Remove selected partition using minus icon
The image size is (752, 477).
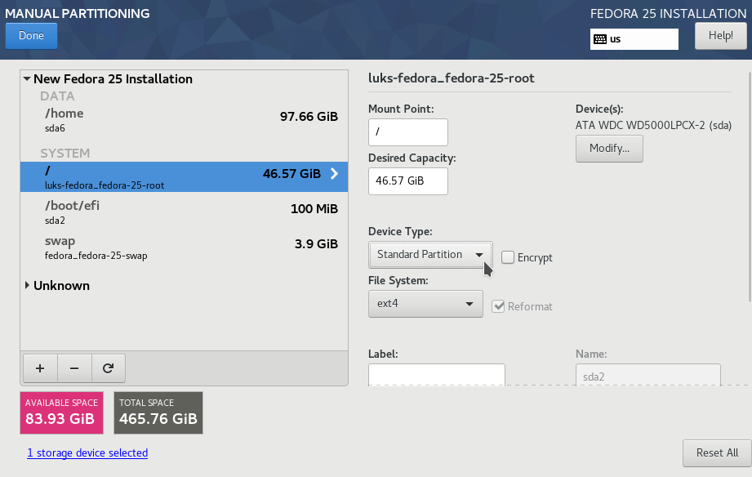[74, 368]
